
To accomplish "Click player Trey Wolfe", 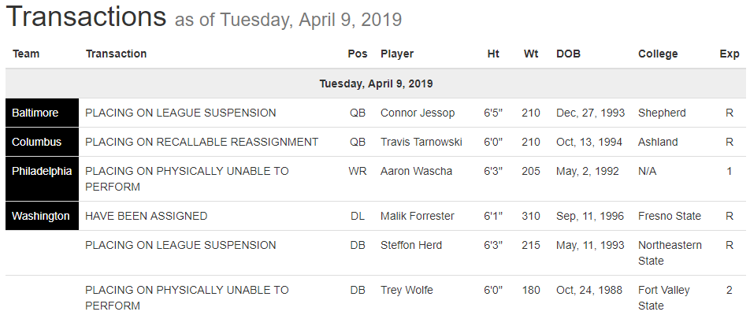I will [x=407, y=290].
